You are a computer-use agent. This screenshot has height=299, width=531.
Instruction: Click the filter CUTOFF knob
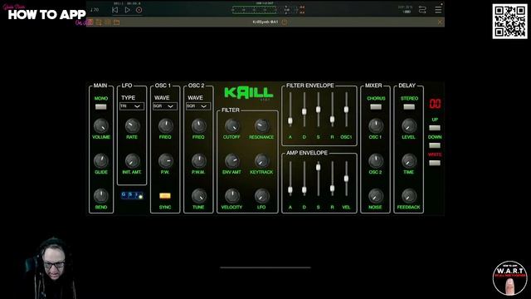[x=232, y=125]
